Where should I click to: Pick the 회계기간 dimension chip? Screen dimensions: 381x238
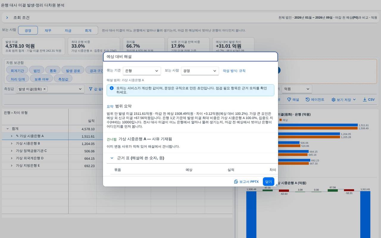[17, 71]
